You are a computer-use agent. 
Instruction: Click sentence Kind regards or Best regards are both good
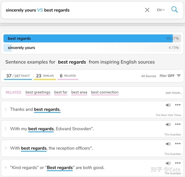coord(57,168)
